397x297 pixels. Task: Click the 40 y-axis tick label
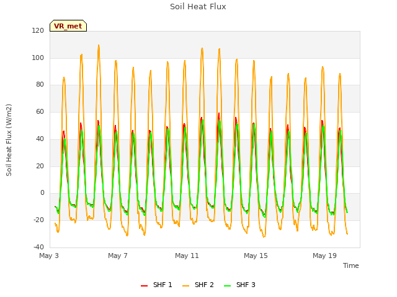[x=40, y=139]
